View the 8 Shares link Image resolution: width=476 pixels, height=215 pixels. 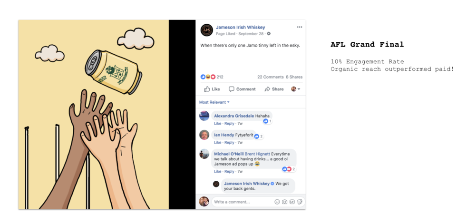[294, 77]
